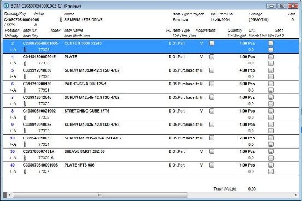302x201 pixels.
Task: Click the BOM window's round title bar icon
Action: (x=6, y=6)
